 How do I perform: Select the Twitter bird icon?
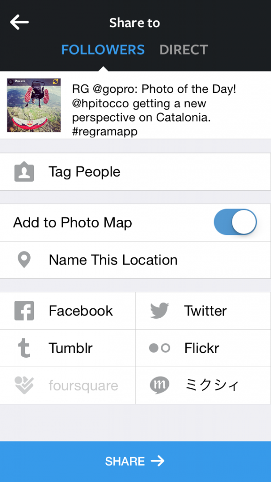(x=159, y=311)
